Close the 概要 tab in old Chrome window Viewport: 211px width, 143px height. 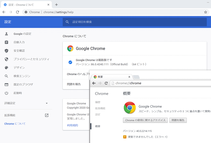pos(129,77)
